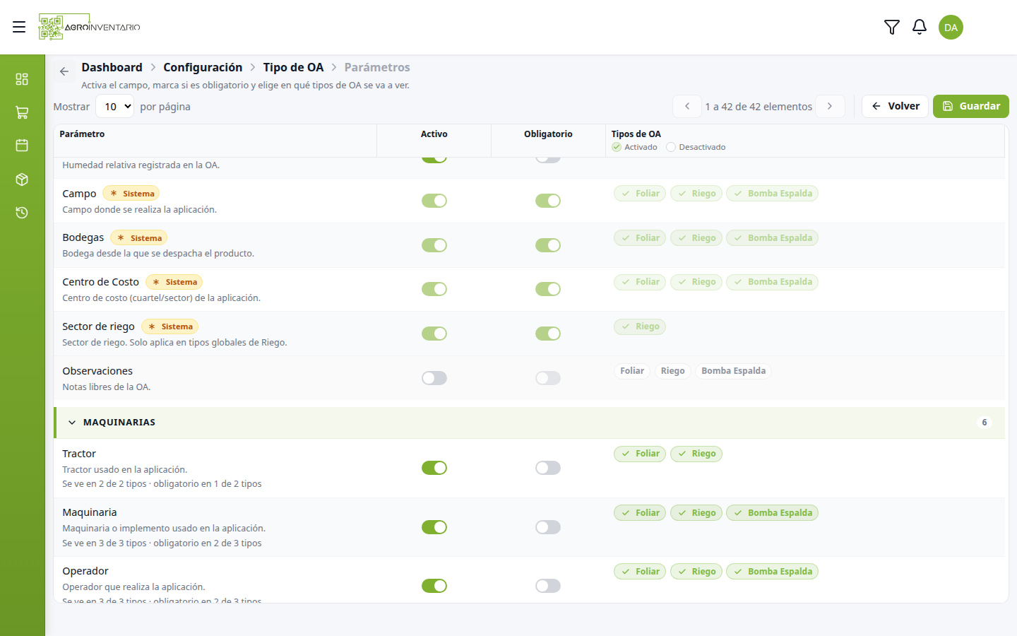Go to next page of elements
This screenshot has width=1017, height=636.
coord(830,106)
